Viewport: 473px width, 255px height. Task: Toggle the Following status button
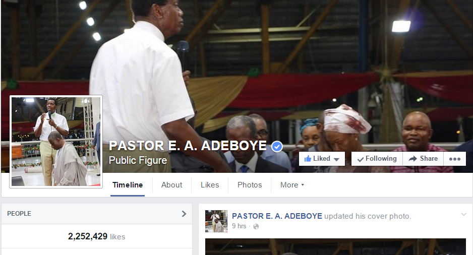[x=377, y=159]
